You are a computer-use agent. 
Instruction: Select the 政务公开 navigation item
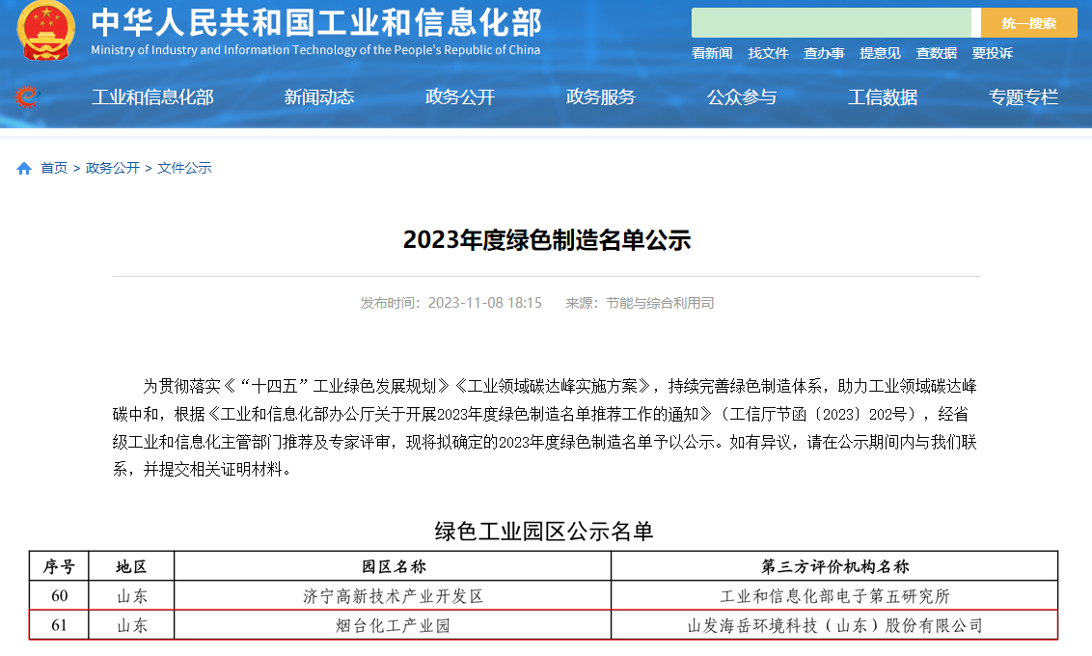pos(460,97)
